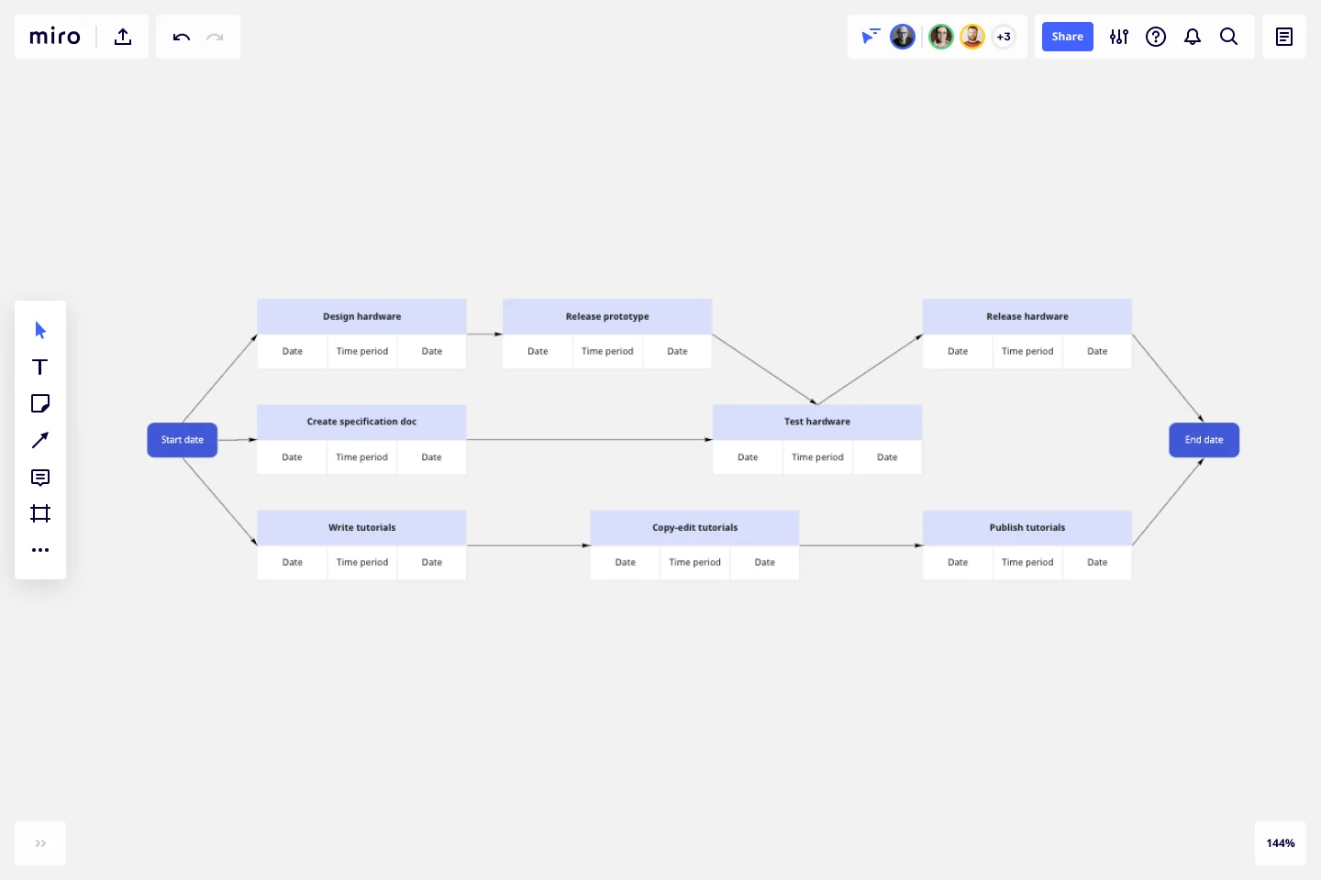
Task: Open more tools via three dots
Action: [x=40, y=550]
